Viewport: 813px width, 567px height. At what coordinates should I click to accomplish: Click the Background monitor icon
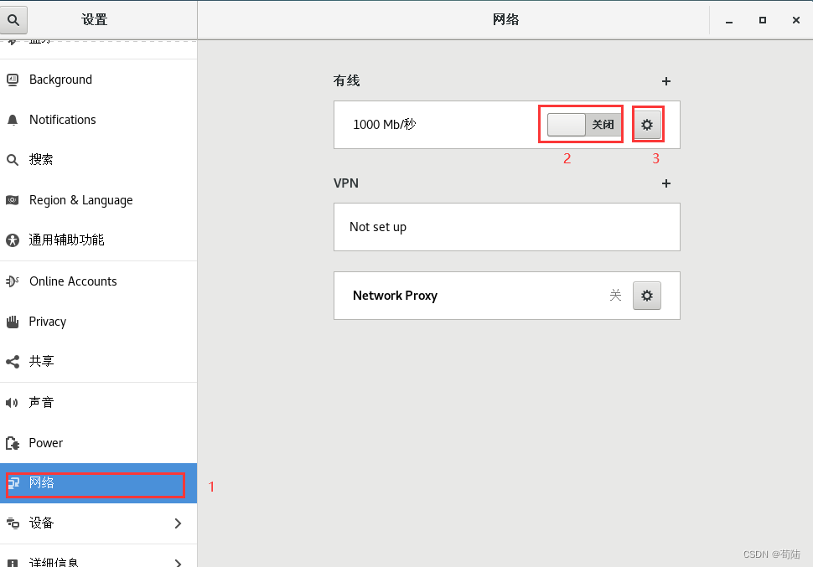tap(13, 80)
